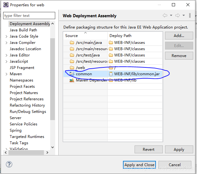Screen dimensions: 197x174
Task: Open the Project Natures page
Action: (x=24, y=93)
